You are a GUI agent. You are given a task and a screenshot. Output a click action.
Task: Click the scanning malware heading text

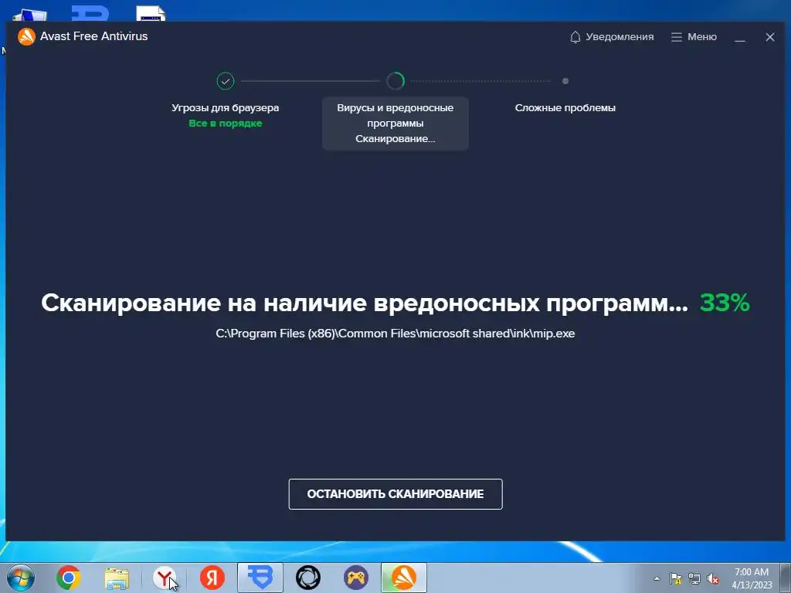coord(365,303)
